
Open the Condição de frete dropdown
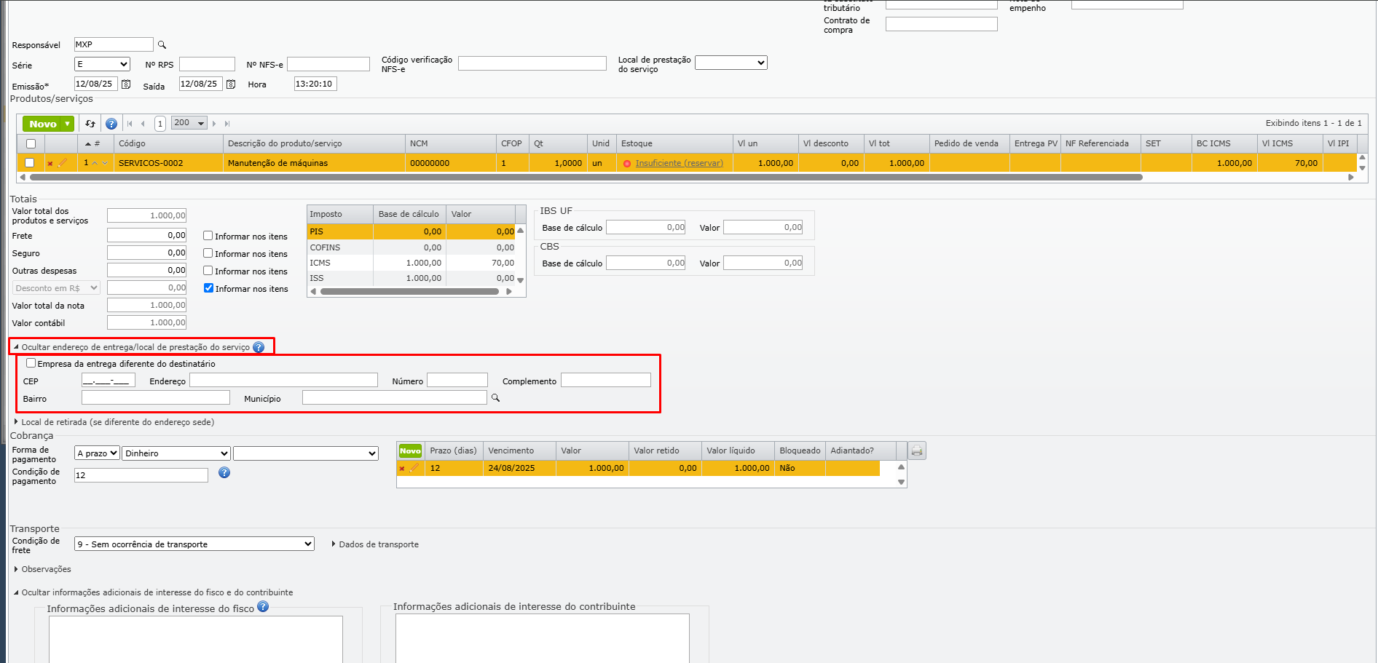click(194, 544)
